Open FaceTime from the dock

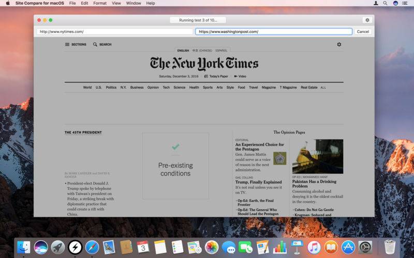point(245,248)
